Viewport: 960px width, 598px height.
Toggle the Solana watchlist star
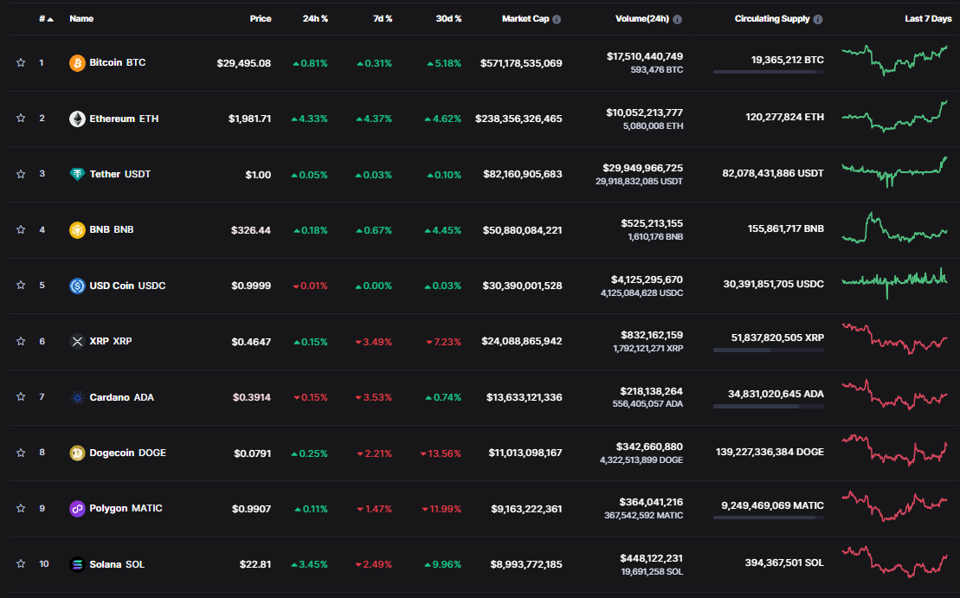(21, 563)
